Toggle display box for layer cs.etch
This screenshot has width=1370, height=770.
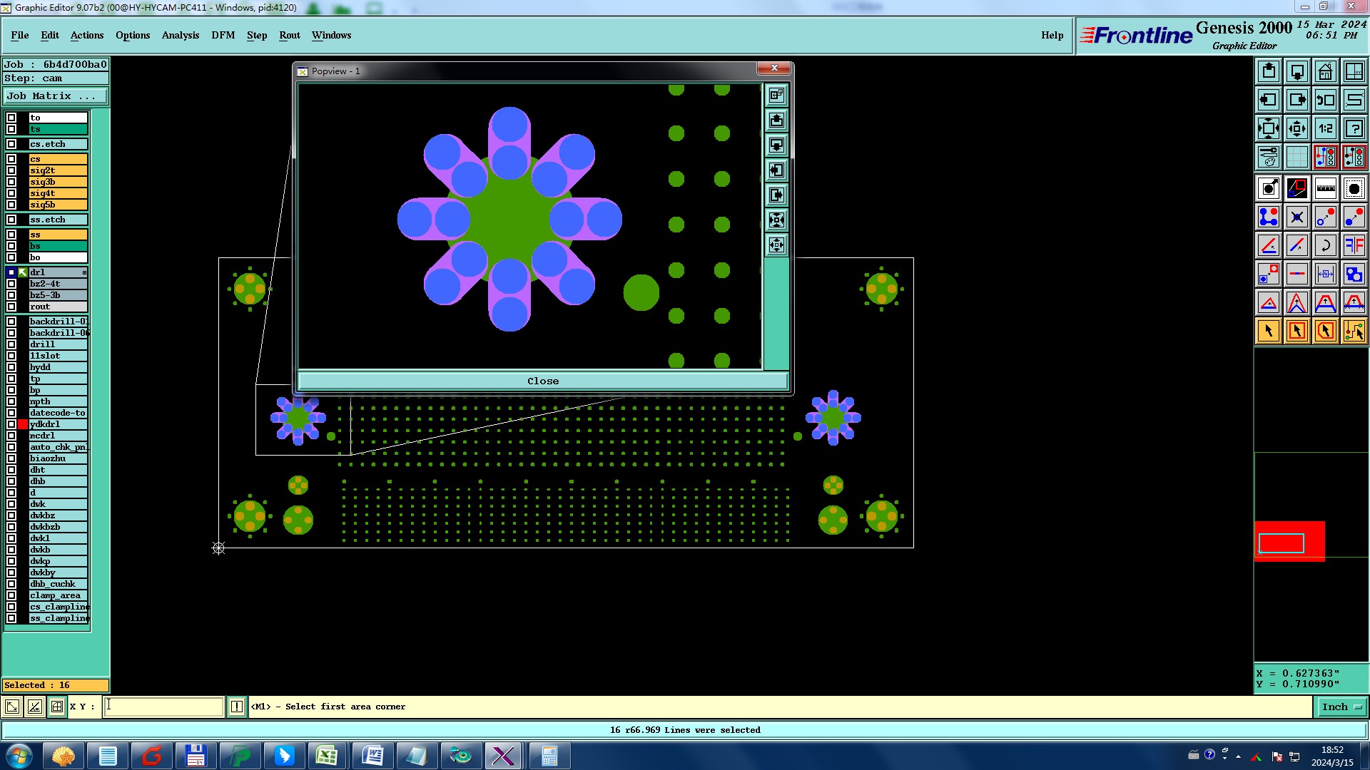(11, 144)
